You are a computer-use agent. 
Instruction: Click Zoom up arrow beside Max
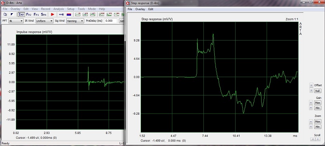click(311, 122)
